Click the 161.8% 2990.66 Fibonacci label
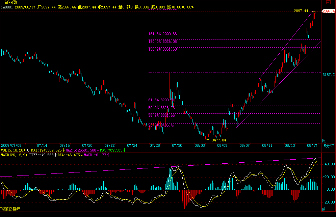 click(x=163, y=34)
